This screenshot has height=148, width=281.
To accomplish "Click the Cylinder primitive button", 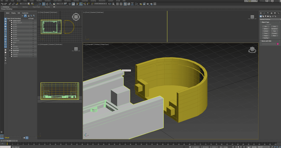I will coord(265,31).
